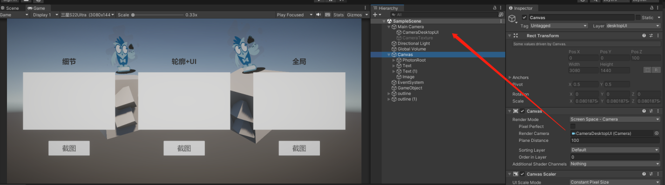This screenshot has width=665, height=185.
Task: Select GameObject in Hierarchy
Action: (x=410, y=88)
